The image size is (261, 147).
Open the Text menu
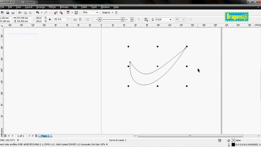click(x=75, y=7)
